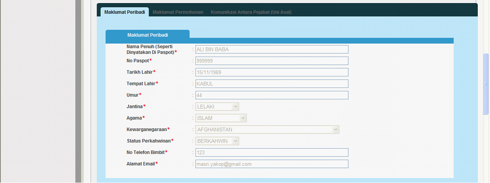Expand the Jantina dropdown showing LELAKI

pyautogui.click(x=217, y=106)
